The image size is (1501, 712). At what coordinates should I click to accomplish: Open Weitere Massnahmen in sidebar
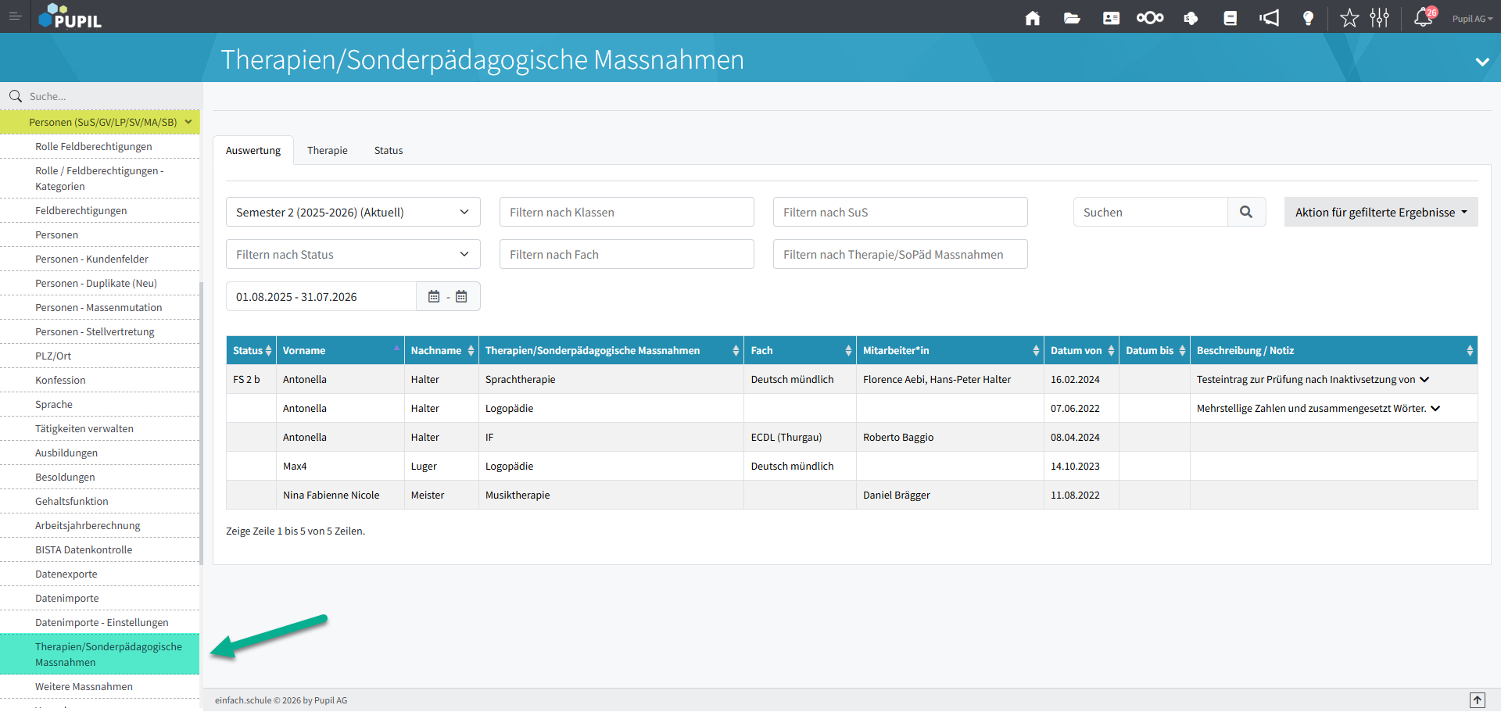[x=84, y=686]
